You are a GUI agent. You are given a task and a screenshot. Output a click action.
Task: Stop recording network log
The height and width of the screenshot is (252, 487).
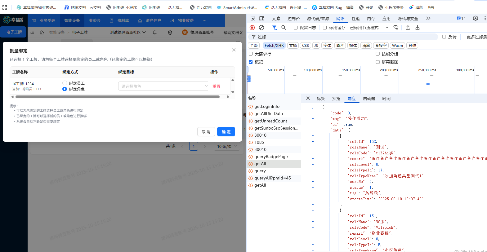[252, 28]
